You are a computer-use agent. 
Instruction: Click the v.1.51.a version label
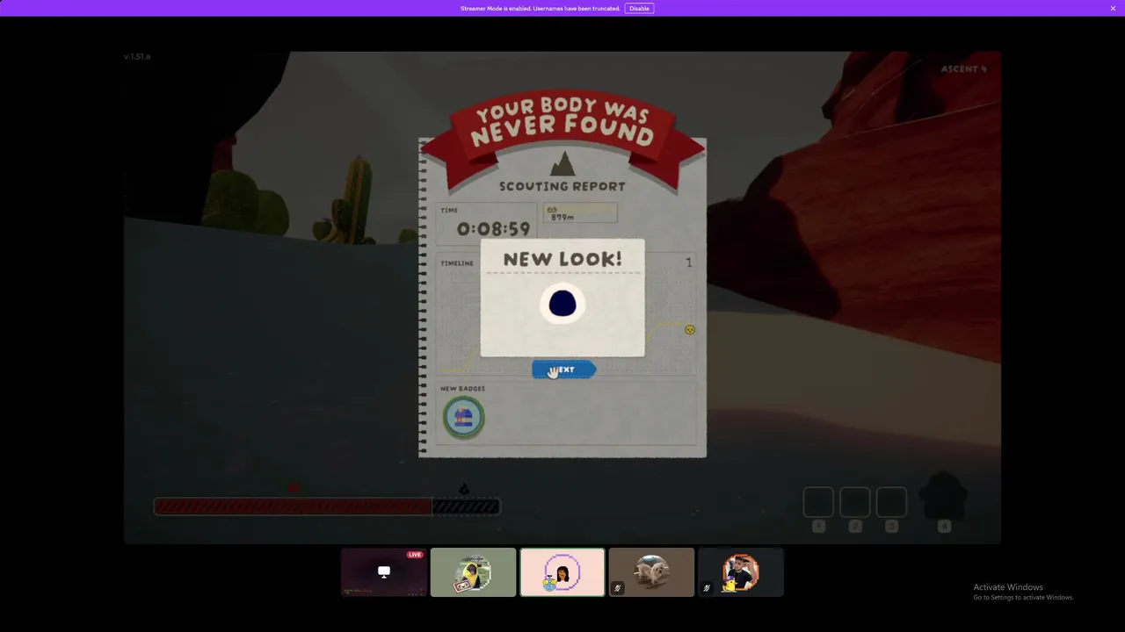137,56
